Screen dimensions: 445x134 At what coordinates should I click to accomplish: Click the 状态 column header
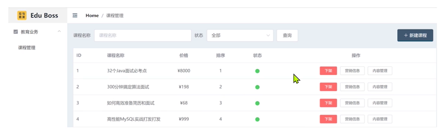click(x=257, y=55)
